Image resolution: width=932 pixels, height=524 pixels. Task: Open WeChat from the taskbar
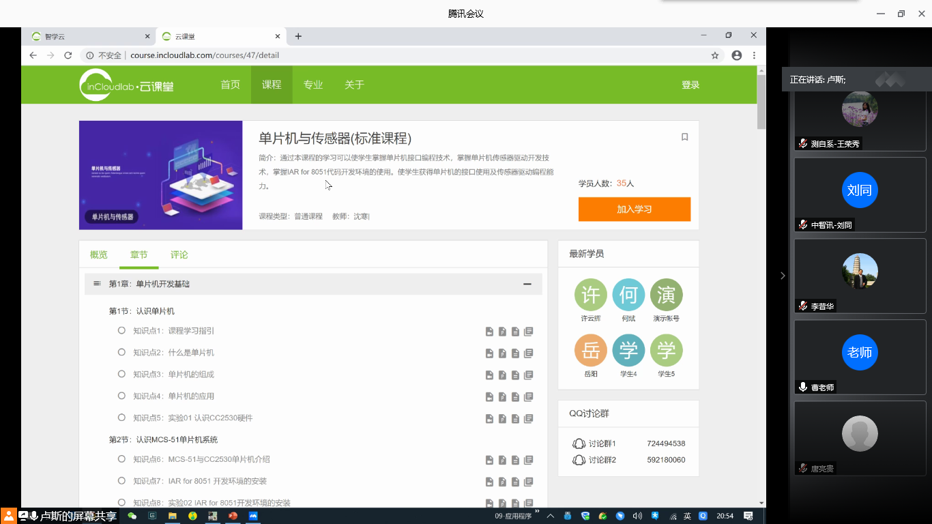coord(132,516)
